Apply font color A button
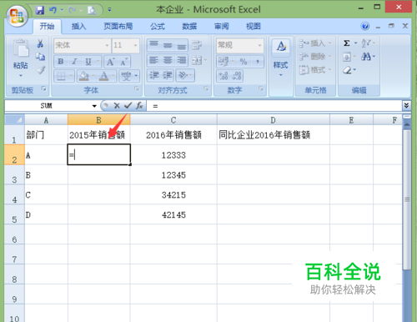The height and width of the screenshot is (322, 417). (104, 76)
